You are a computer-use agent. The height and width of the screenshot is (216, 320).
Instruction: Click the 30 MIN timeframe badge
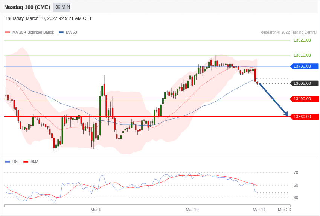pos(62,7)
